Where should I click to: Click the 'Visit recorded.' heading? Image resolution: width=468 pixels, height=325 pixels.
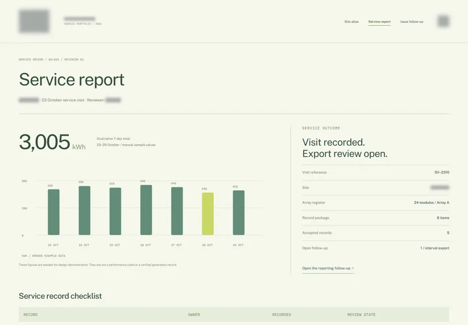click(333, 142)
